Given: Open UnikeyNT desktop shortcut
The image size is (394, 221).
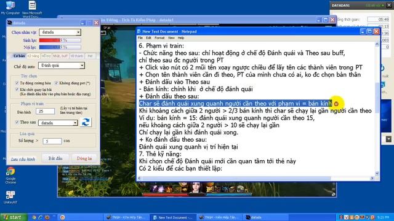Looking at the screenshot, I should pyautogui.click(x=10, y=197).
